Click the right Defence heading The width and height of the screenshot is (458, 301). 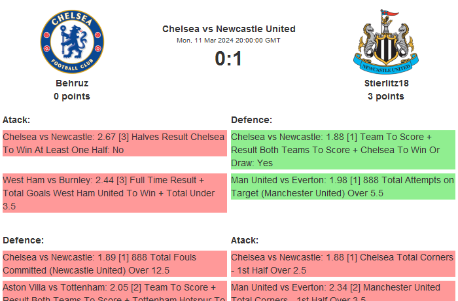[251, 120]
